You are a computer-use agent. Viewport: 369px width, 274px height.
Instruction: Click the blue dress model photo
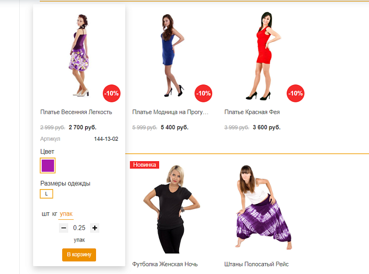172,55
